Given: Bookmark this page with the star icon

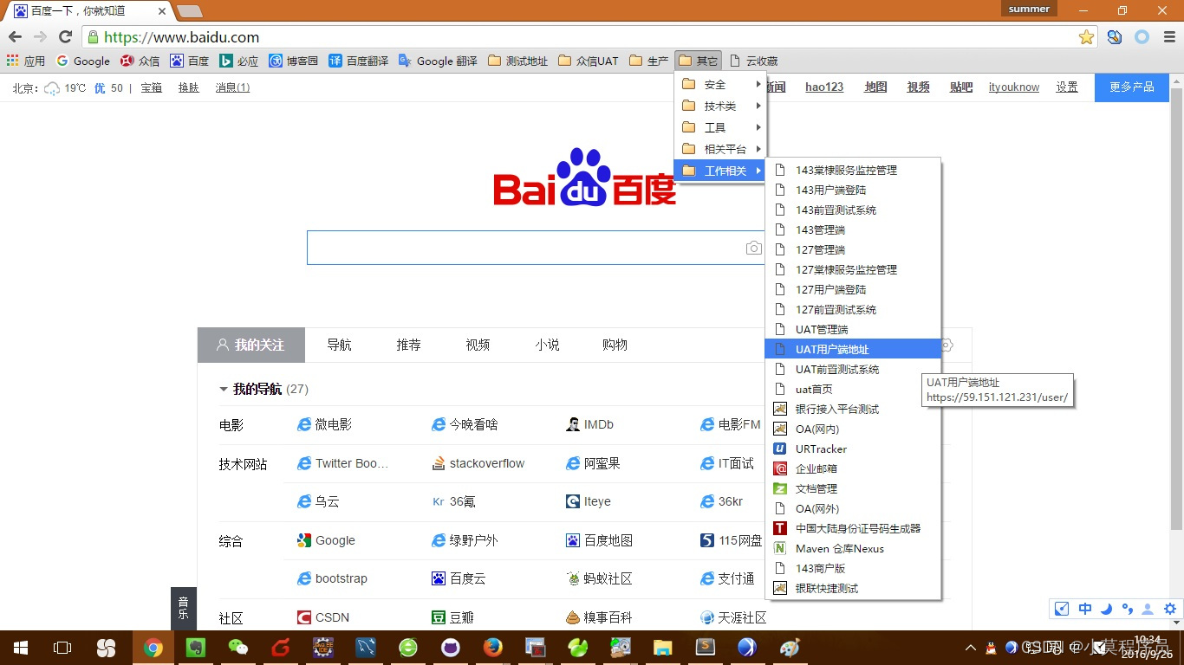Looking at the screenshot, I should click(1086, 37).
